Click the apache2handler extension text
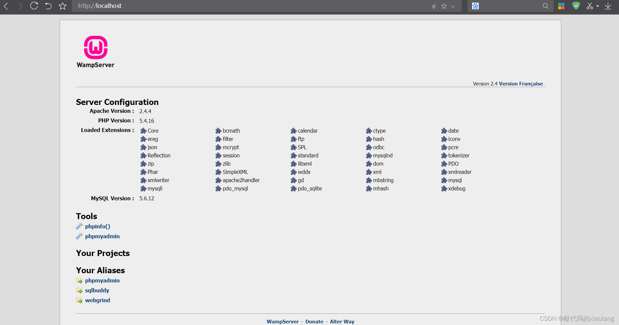 tap(241, 180)
